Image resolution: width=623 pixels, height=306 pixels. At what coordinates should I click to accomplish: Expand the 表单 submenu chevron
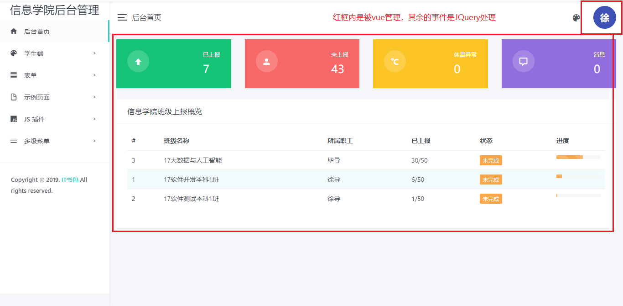(94, 75)
